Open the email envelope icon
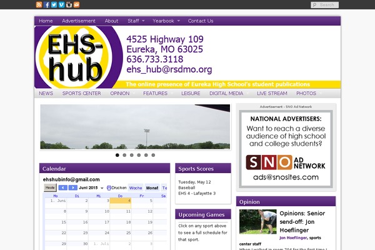 pos(76,5)
